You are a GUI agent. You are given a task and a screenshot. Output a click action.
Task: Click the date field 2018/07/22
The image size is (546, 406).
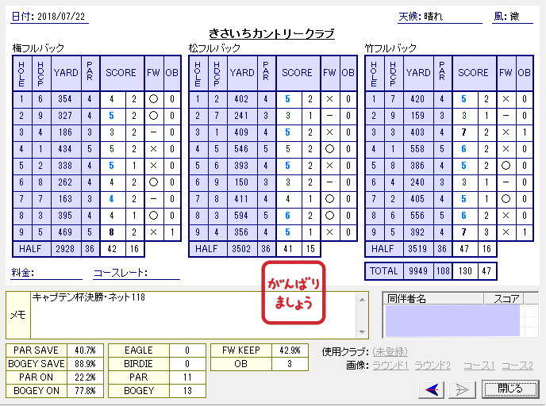pos(61,17)
